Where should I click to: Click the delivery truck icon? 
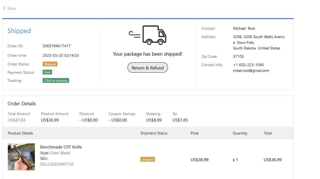148,35
